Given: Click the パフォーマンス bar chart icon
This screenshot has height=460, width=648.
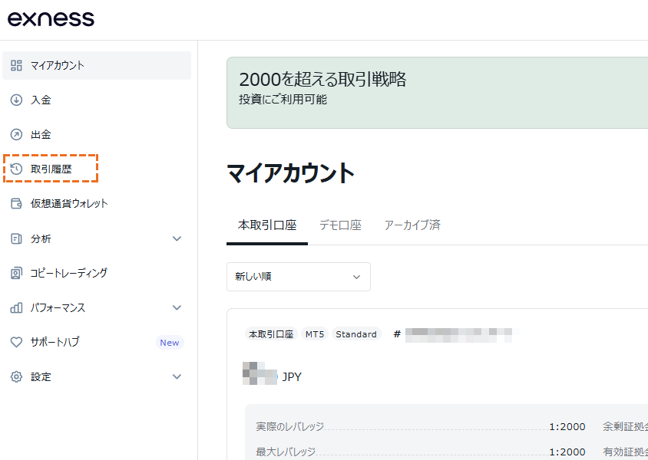Looking at the screenshot, I should click(x=16, y=307).
